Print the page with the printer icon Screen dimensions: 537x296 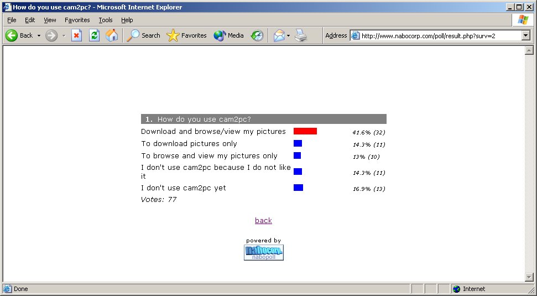(301, 35)
